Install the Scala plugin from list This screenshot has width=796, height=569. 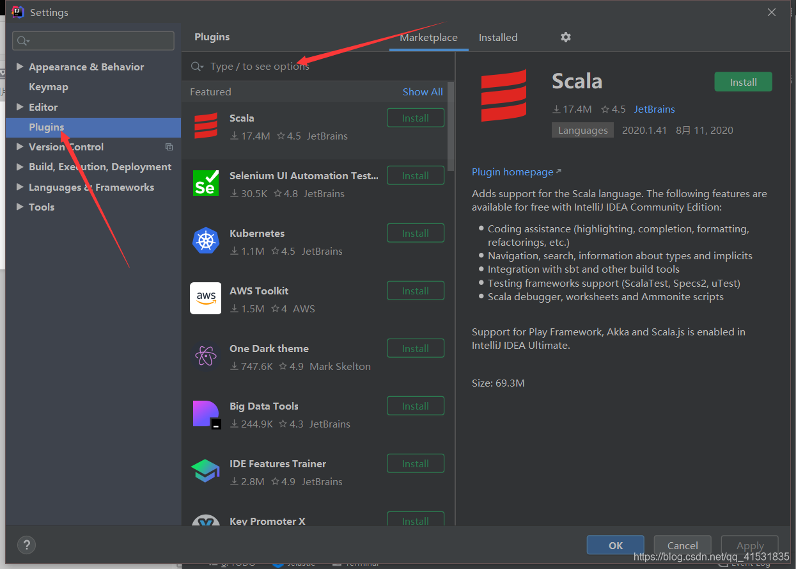click(x=416, y=118)
